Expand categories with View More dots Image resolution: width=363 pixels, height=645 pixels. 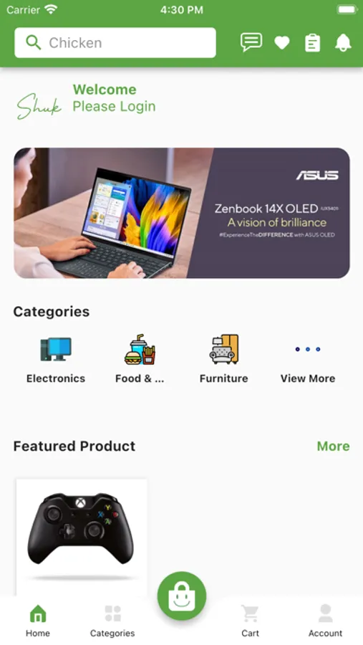[x=307, y=349]
